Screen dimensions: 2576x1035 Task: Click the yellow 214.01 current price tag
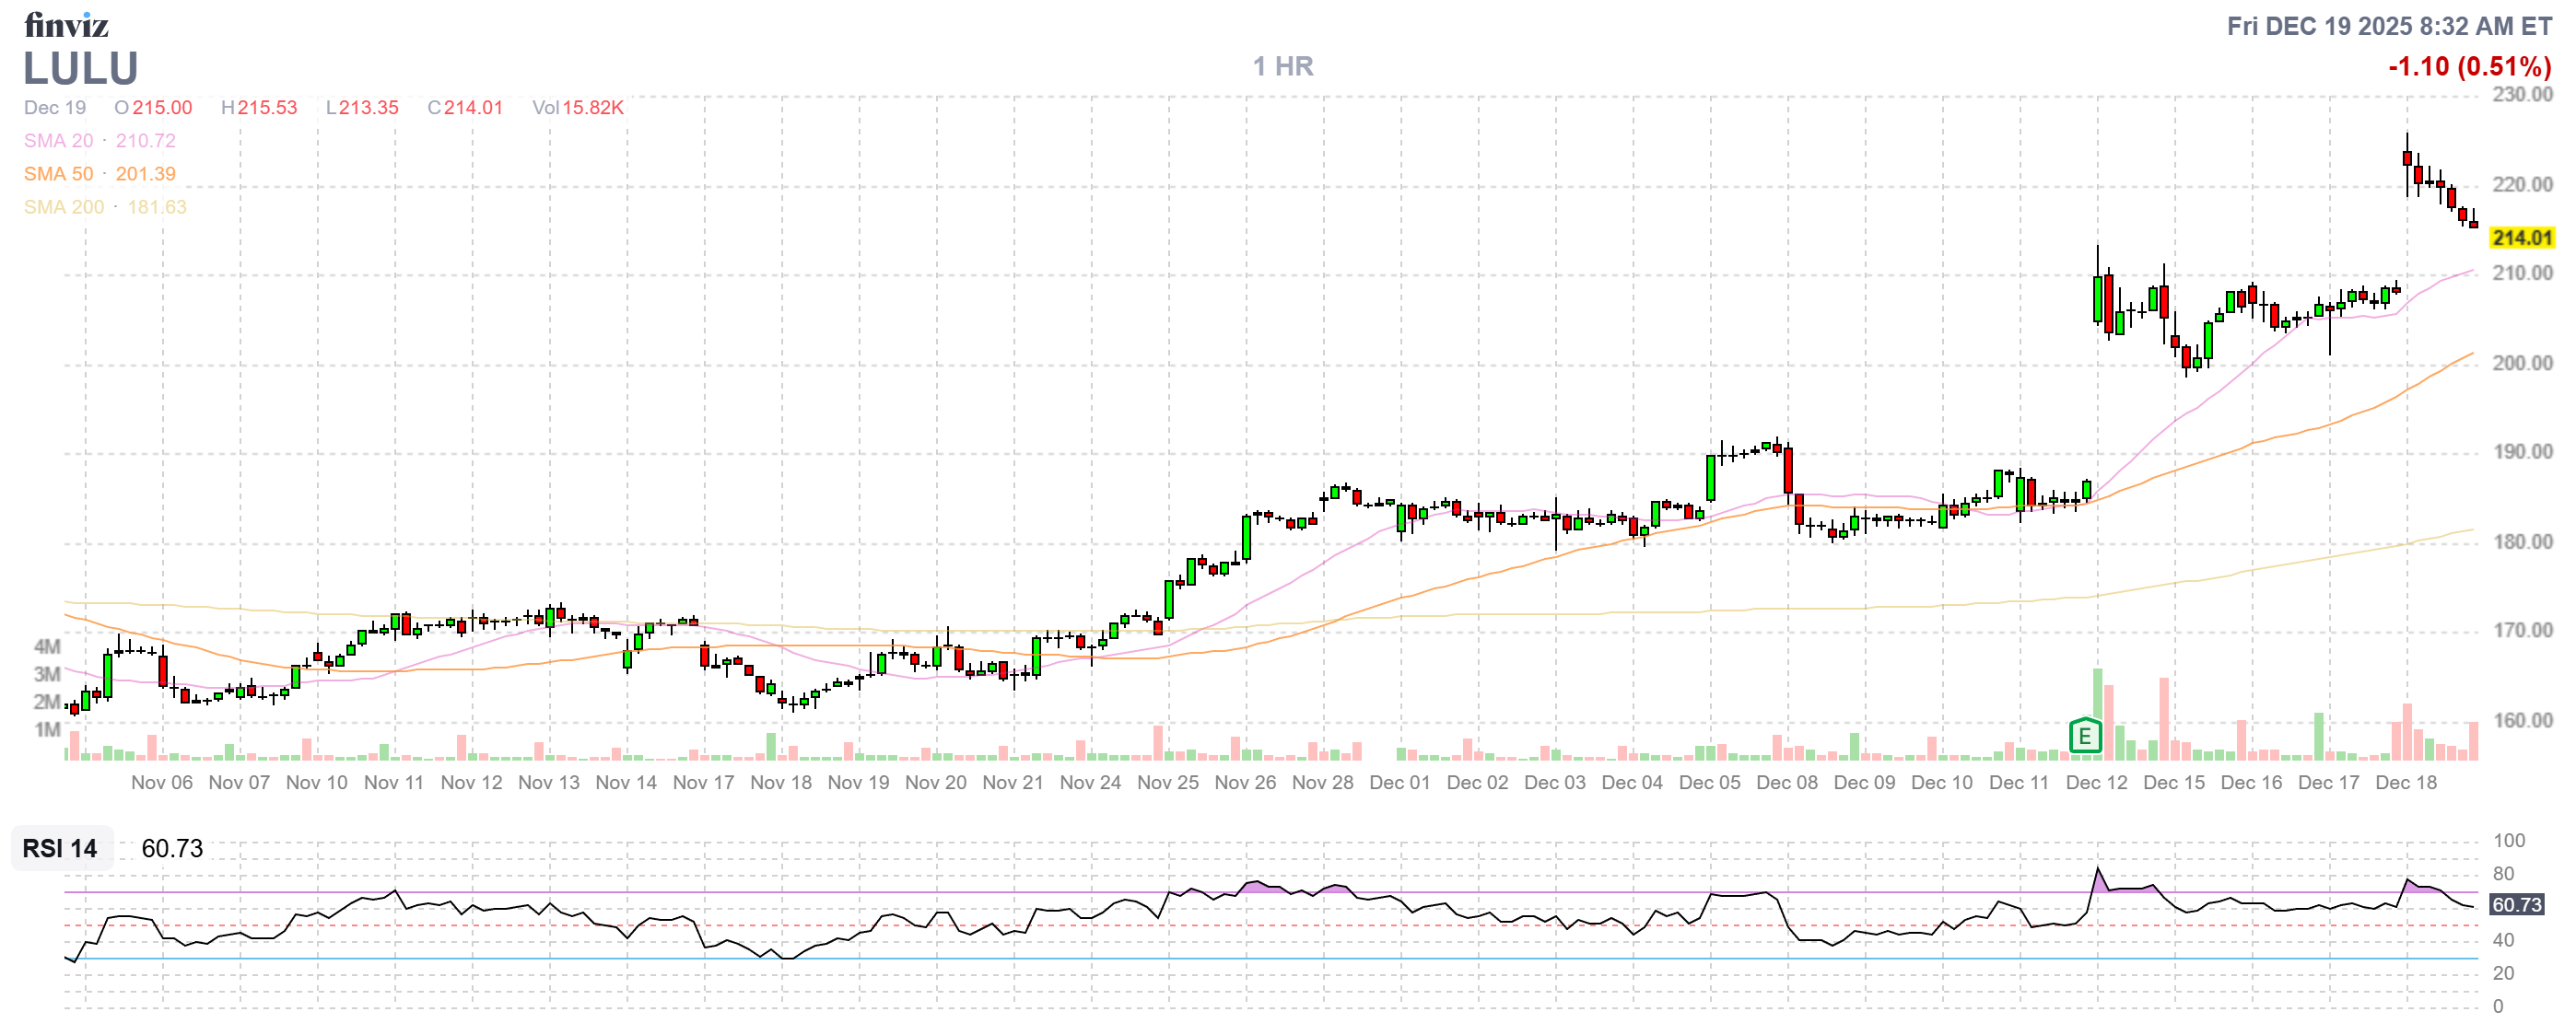[x=2521, y=238]
